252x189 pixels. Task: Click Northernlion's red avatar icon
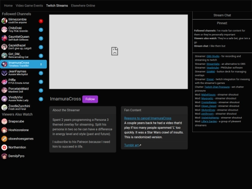tap(4, 147)
